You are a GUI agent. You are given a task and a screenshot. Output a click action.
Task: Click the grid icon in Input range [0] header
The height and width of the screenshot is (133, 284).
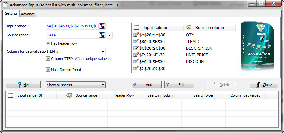[11, 95]
